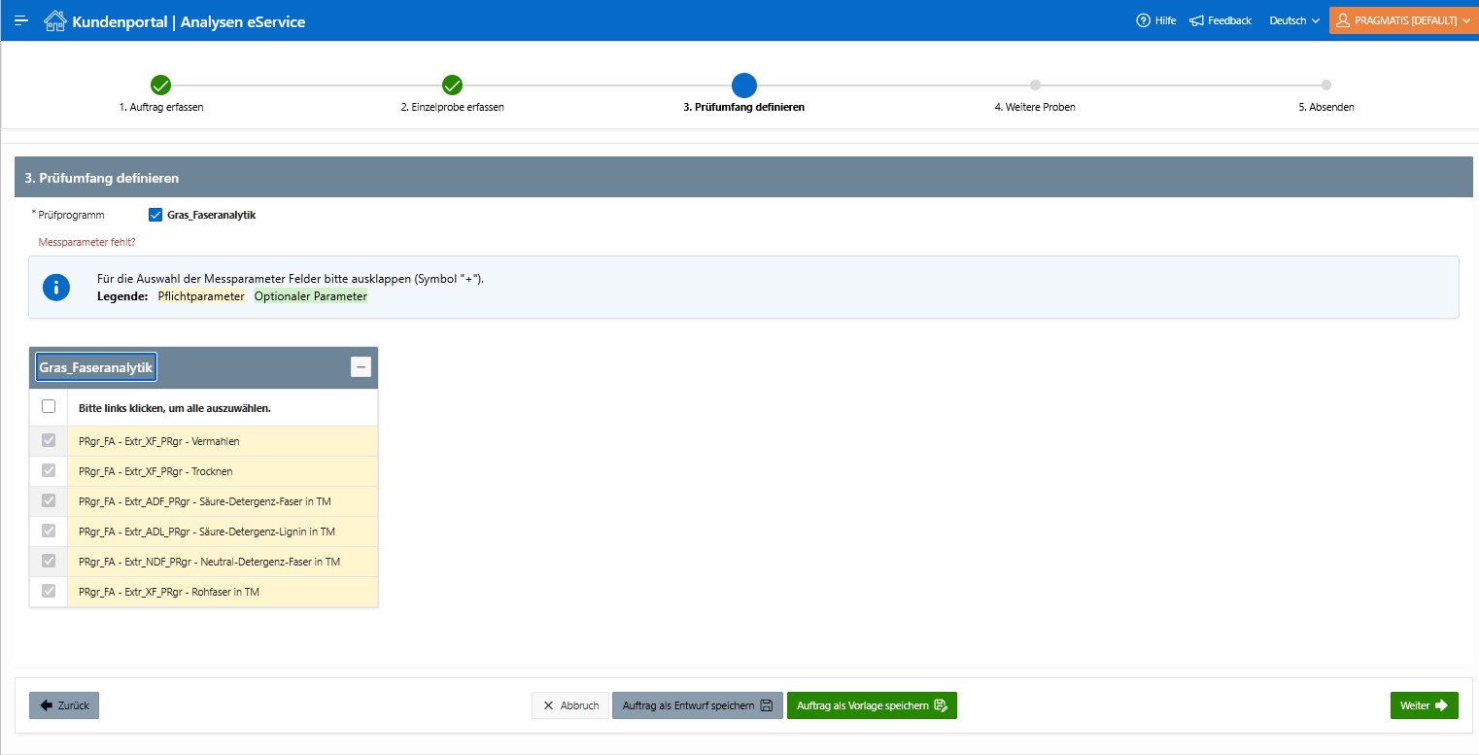The image size is (1479, 755).
Task: Click the Hilfe question mark icon
Action: [1143, 20]
